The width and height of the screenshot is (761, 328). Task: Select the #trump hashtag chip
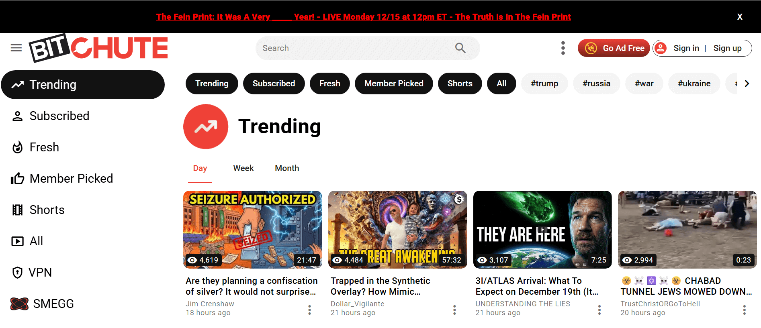(544, 84)
